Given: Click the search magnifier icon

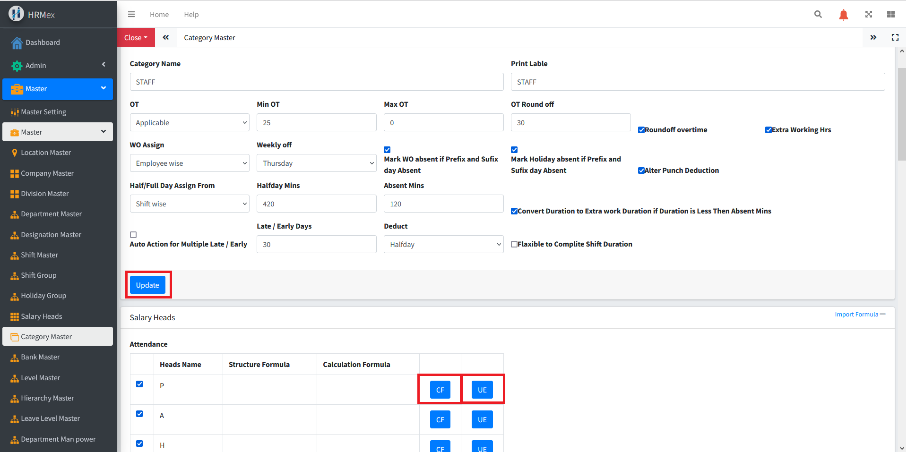Looking at the screenshot, I should coord(818,14).
